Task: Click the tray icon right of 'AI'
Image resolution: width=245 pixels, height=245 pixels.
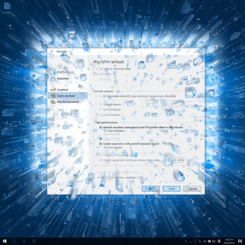Action: pyautogui.click(x=210, y=241)
